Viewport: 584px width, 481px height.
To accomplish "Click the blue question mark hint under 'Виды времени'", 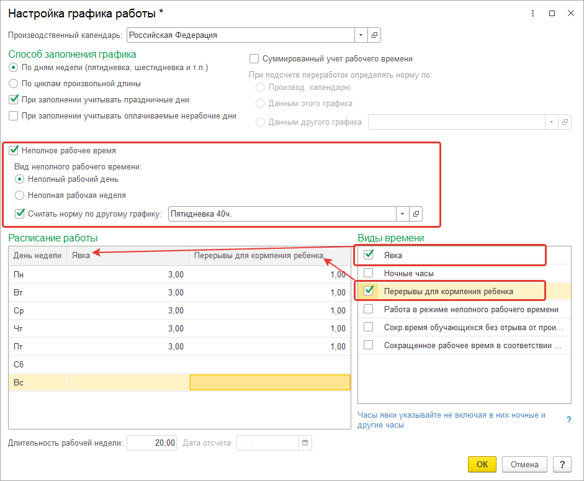I will [x=568, y=420].
